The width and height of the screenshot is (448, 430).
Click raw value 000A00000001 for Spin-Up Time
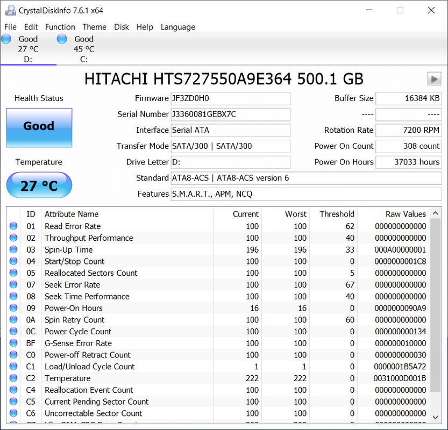click(400, 249)
